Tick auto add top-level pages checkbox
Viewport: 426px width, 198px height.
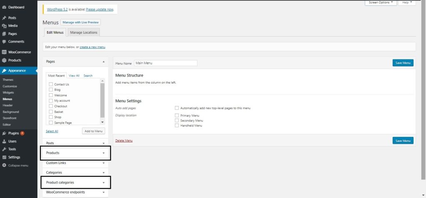click(x=177, y=108)
